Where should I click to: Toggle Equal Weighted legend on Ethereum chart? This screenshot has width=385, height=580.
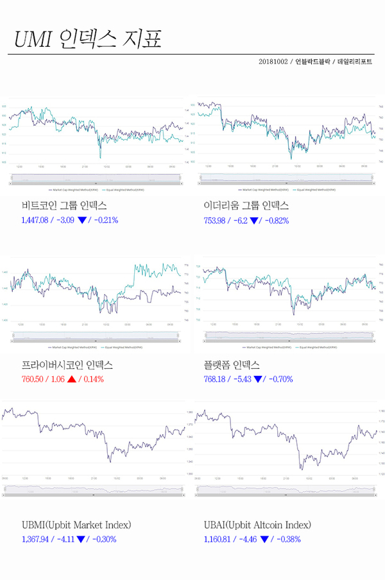click(314, 189)
